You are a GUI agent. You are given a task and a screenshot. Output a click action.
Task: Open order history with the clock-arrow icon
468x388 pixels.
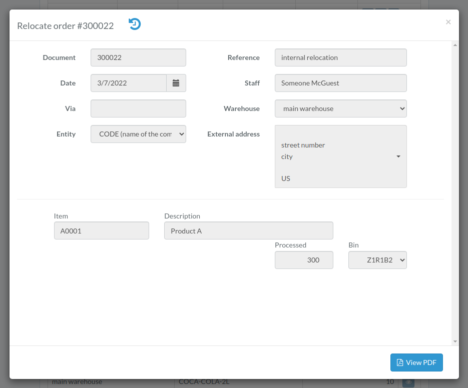coord(135,24)
